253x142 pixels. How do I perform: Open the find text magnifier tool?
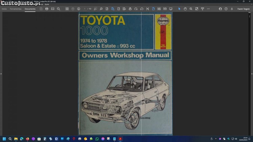click(x=58, y=9)
